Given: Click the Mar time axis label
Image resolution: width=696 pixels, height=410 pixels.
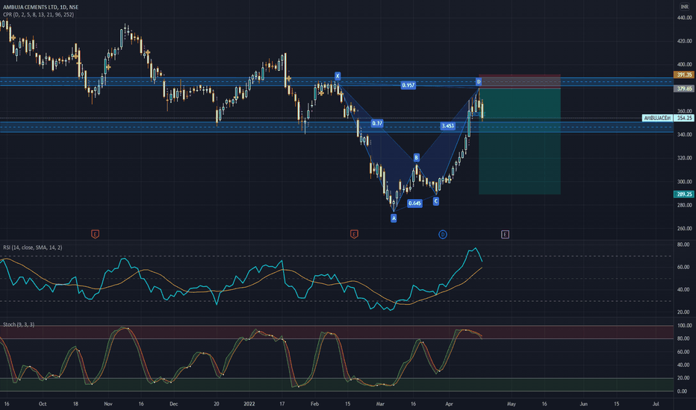Looking at the screenshot, I should click(380, 404).
